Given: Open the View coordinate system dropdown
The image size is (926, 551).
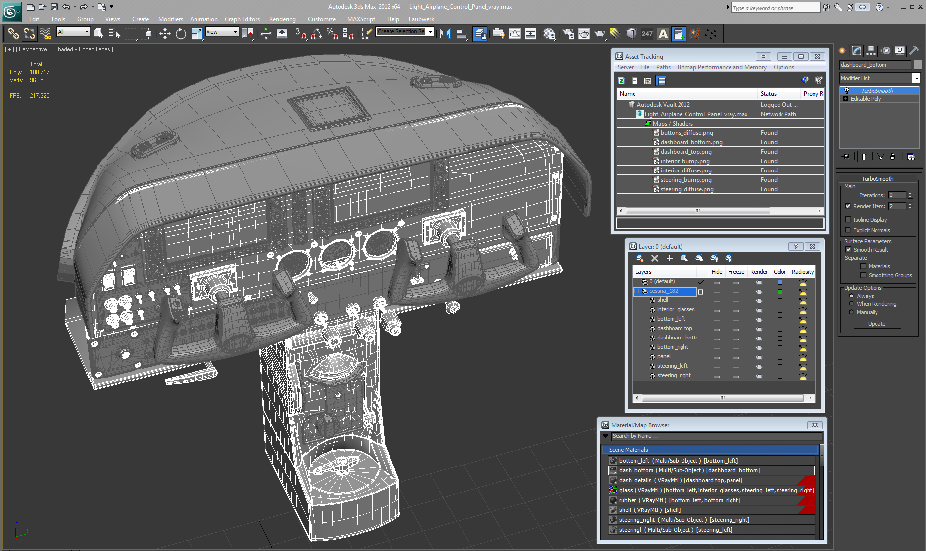Looking at the screenshot, I should tap(222, 32).
